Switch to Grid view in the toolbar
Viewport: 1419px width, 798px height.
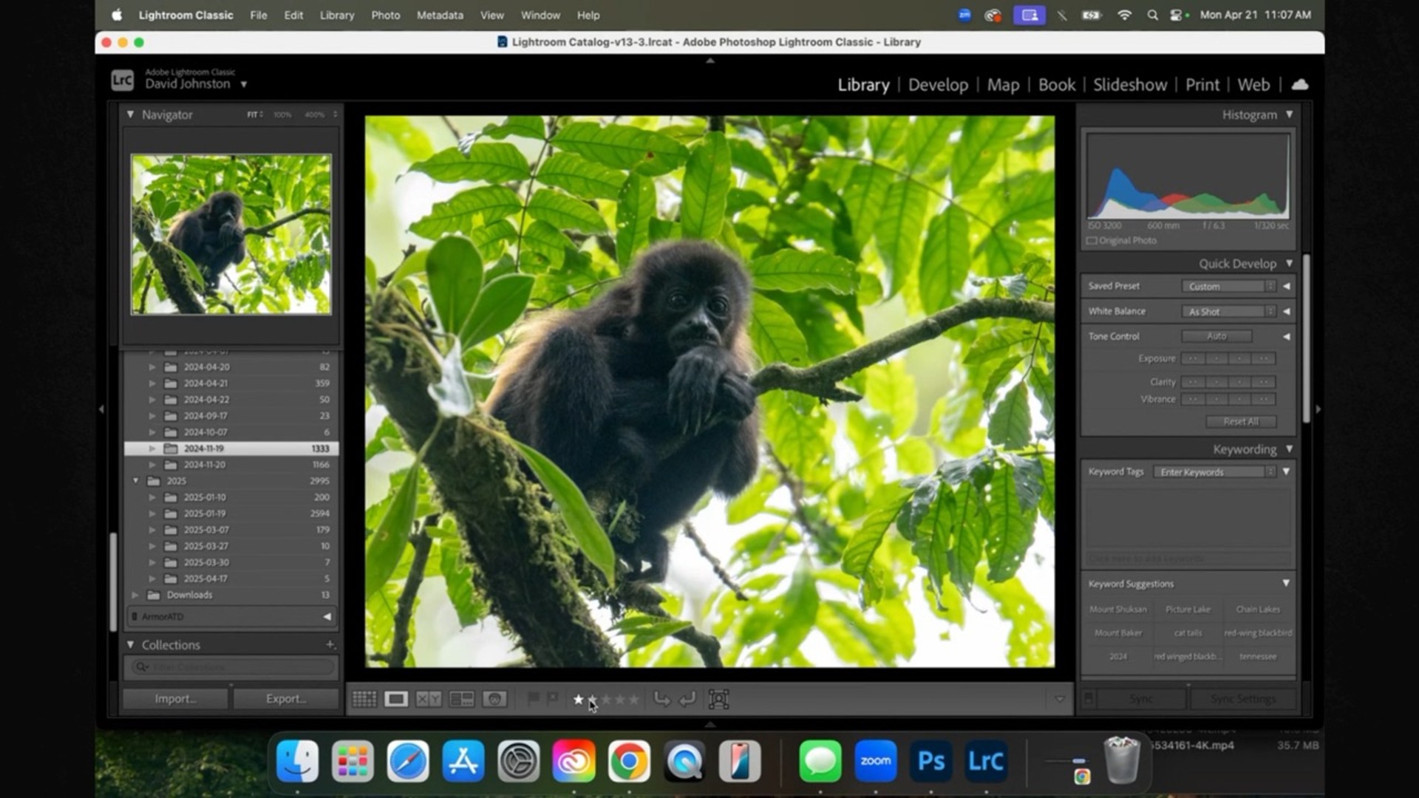tap(364, 699)
